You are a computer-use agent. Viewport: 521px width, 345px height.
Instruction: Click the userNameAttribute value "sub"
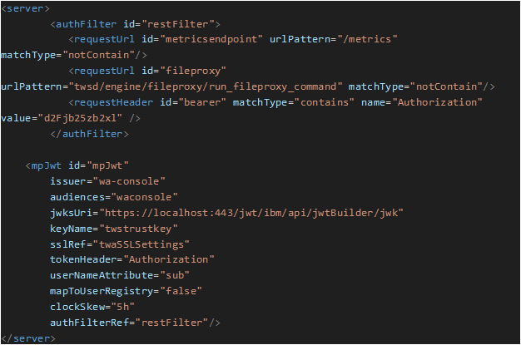177,275
